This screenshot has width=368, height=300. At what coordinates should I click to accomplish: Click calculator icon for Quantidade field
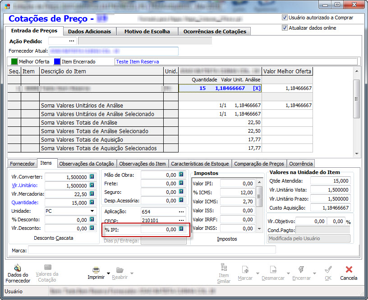point(92,203)
